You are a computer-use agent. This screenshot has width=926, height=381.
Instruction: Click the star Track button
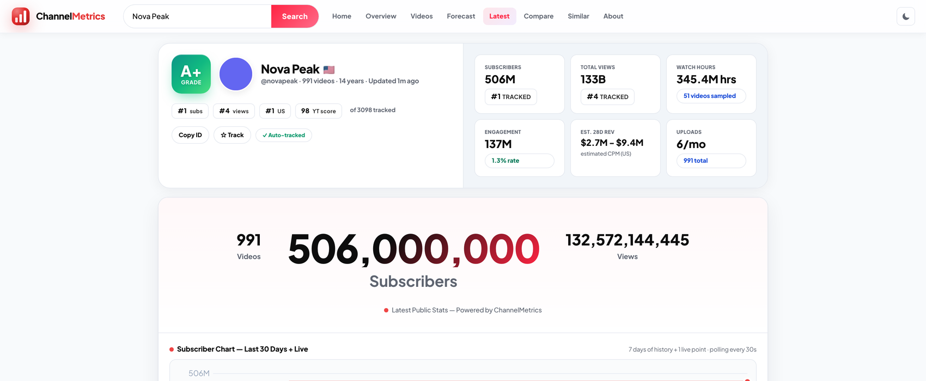pos(232,135)
